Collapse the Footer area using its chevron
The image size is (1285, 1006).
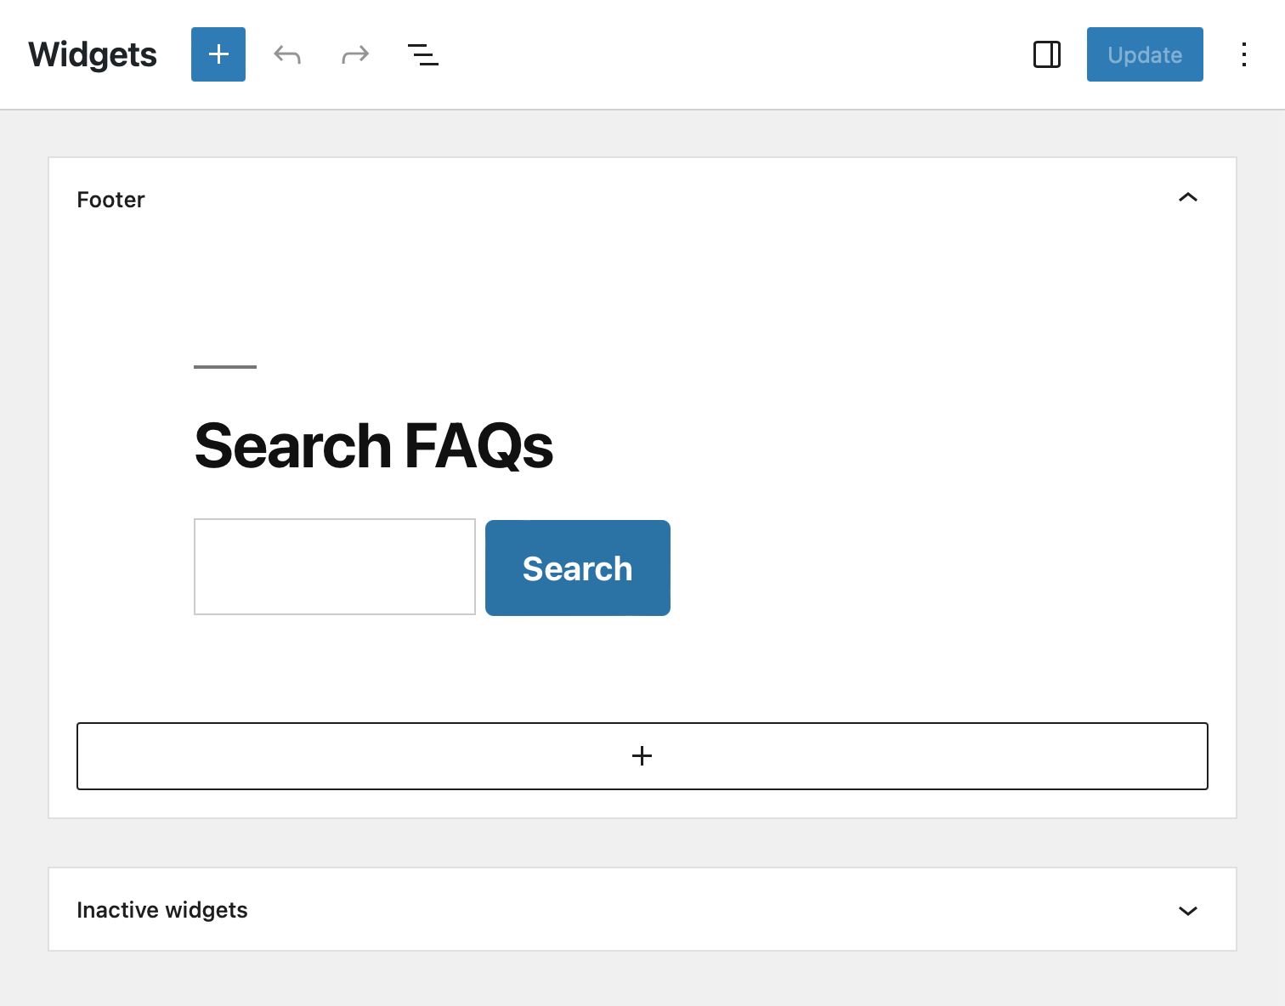tap(1187, 198)
